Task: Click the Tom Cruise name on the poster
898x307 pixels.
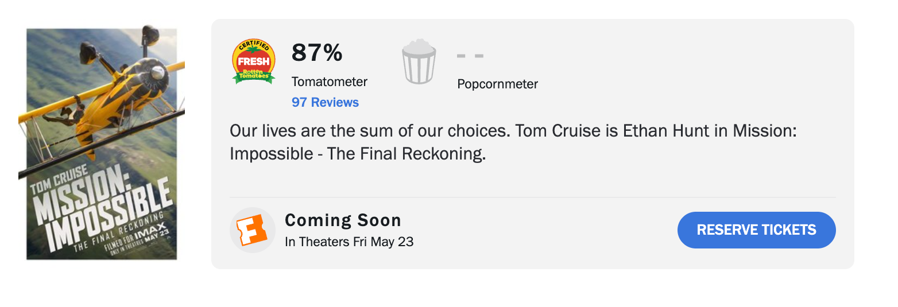Action: point(59,180)
